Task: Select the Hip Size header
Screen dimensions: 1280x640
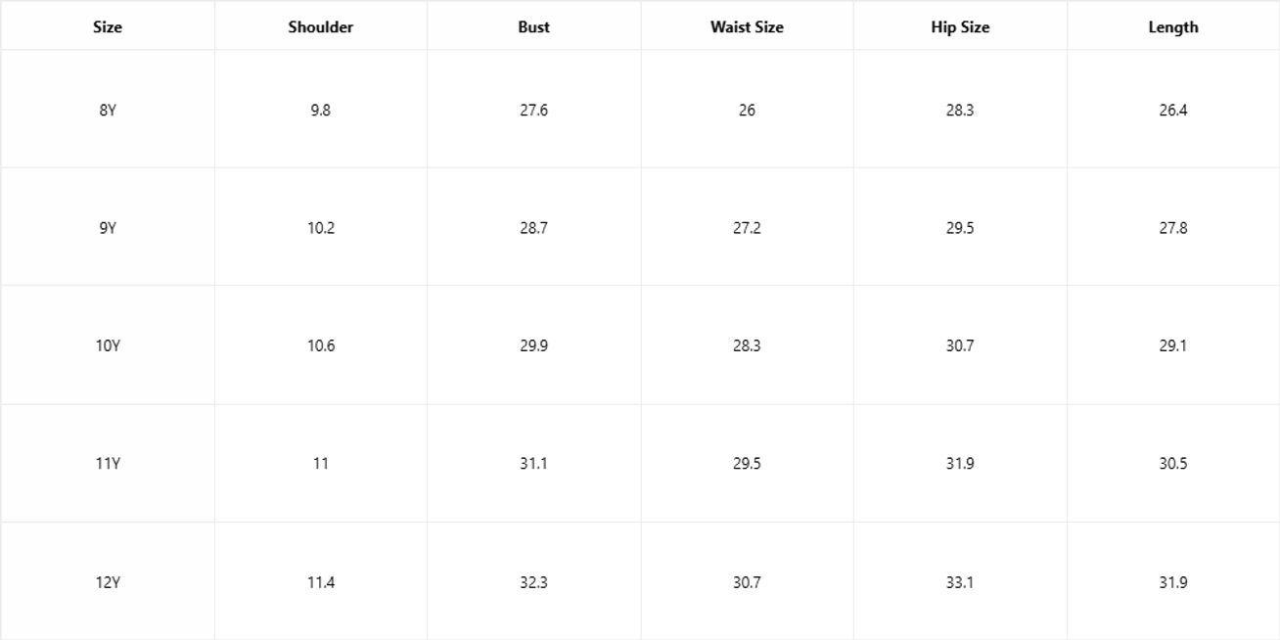Action: click(960, 27)
